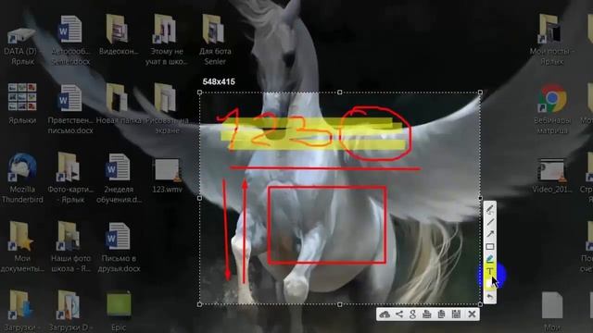Close the Lightshot selection with X
This screenshot has width=593, height=333.
point(472,314)
